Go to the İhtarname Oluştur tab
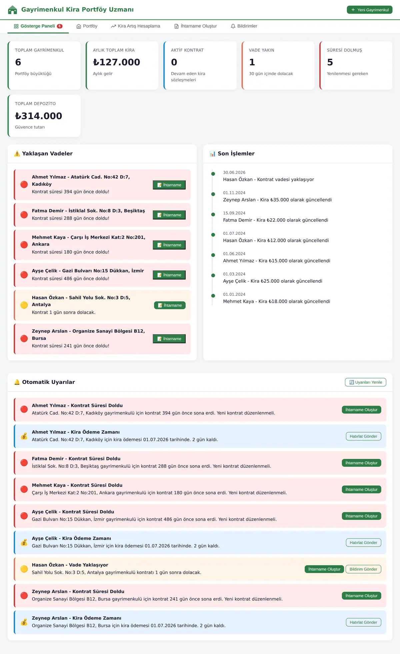The image size is (400, 654). [x=196, y=26]
